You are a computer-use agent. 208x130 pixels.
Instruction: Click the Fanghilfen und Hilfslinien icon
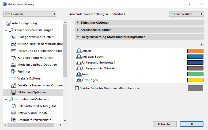[14, 58]
